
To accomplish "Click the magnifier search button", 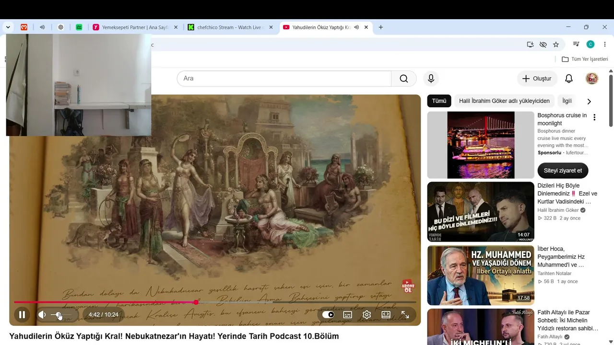I will coord(404,79).
